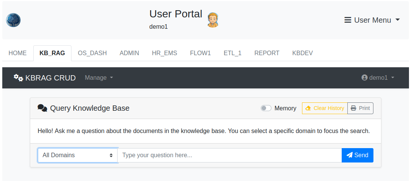Open the KBDEV tab

[x=302, y=53]
